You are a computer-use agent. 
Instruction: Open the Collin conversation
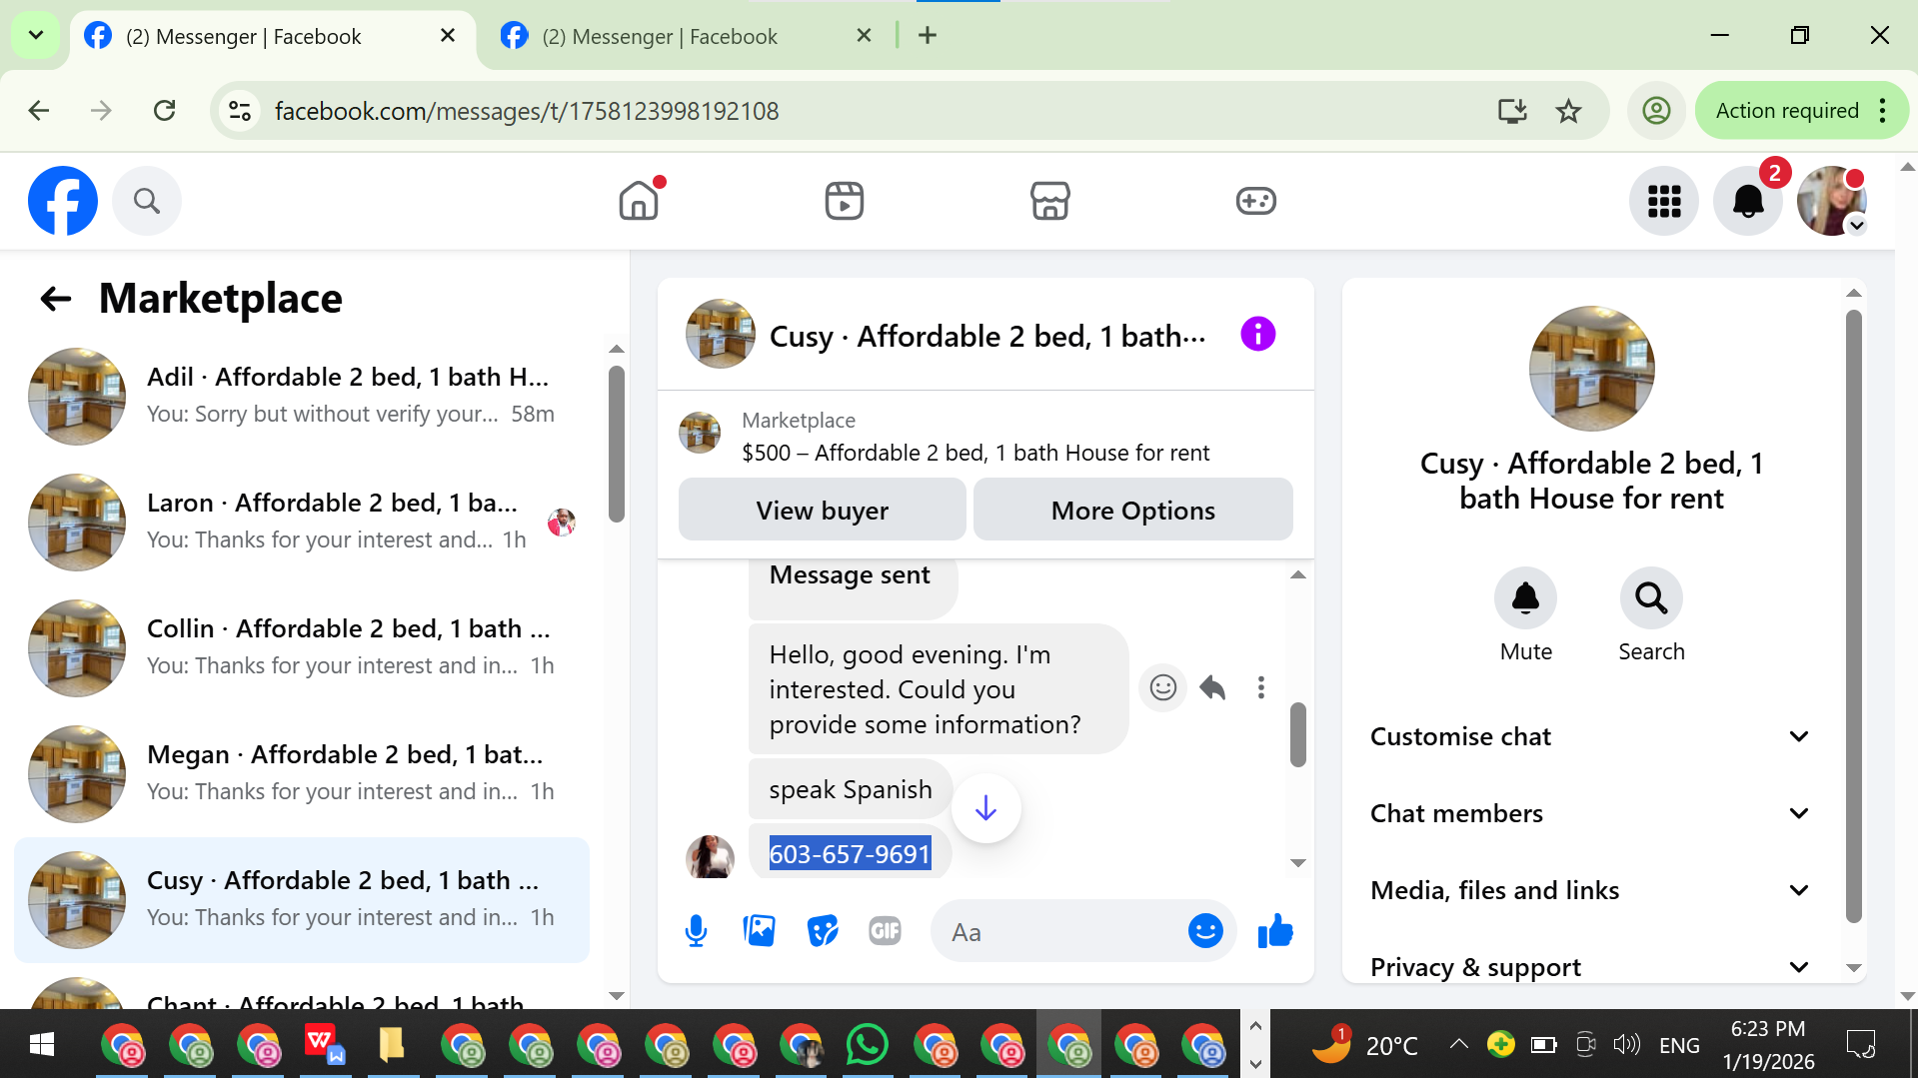[302, 647]
